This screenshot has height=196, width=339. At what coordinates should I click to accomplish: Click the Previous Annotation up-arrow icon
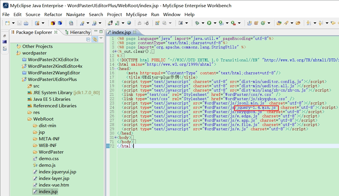click(321, 23)
